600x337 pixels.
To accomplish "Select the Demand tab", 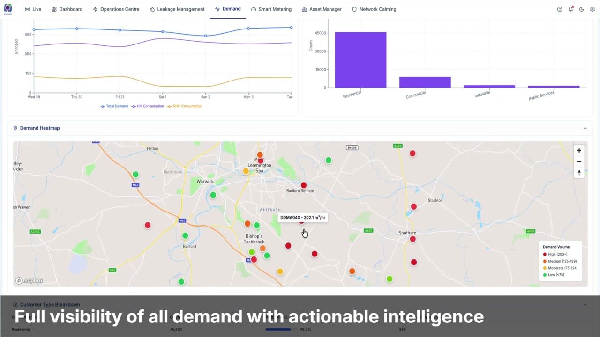I will point(228,9).
